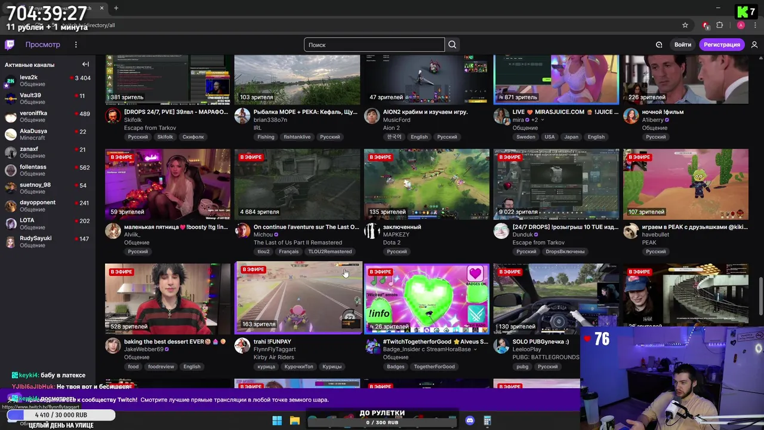Open the Twitch home logo
Viewport: 764px width, 430px height.
[x=10, y=45]
